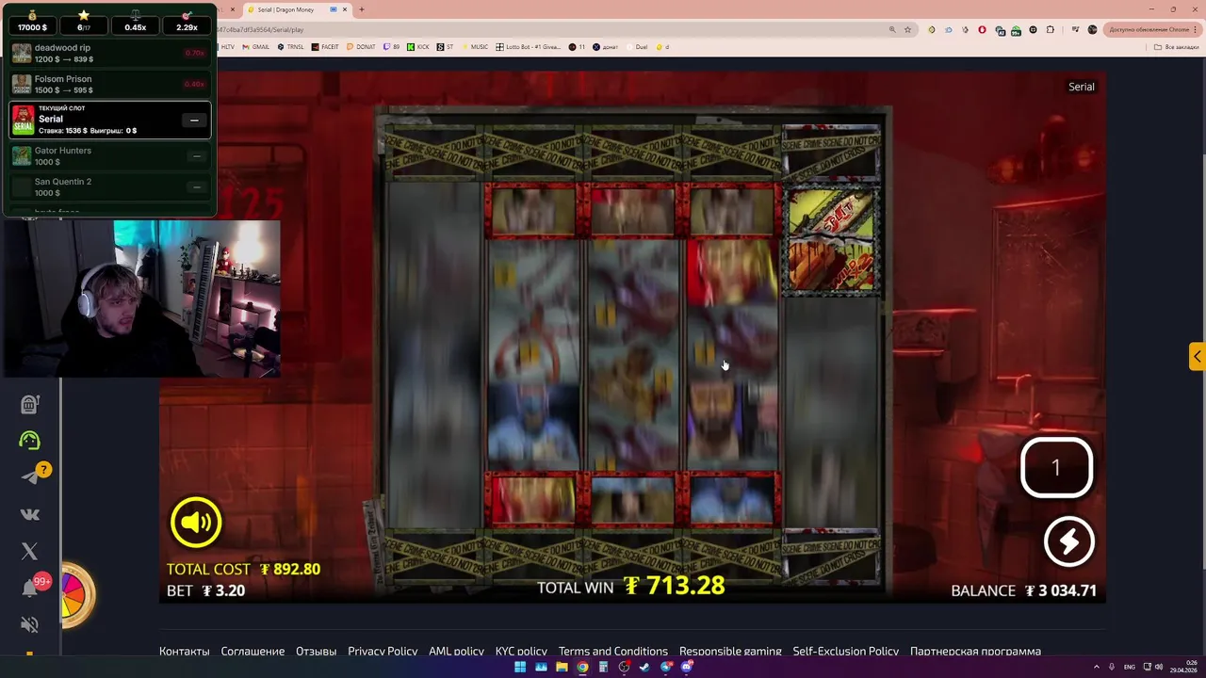Click the spin counter button showing 1
Viewport: 1206px width, 678px height.
tap(1056, 467)
